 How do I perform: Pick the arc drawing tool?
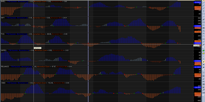pyautogui.click(x=203, y=36)
